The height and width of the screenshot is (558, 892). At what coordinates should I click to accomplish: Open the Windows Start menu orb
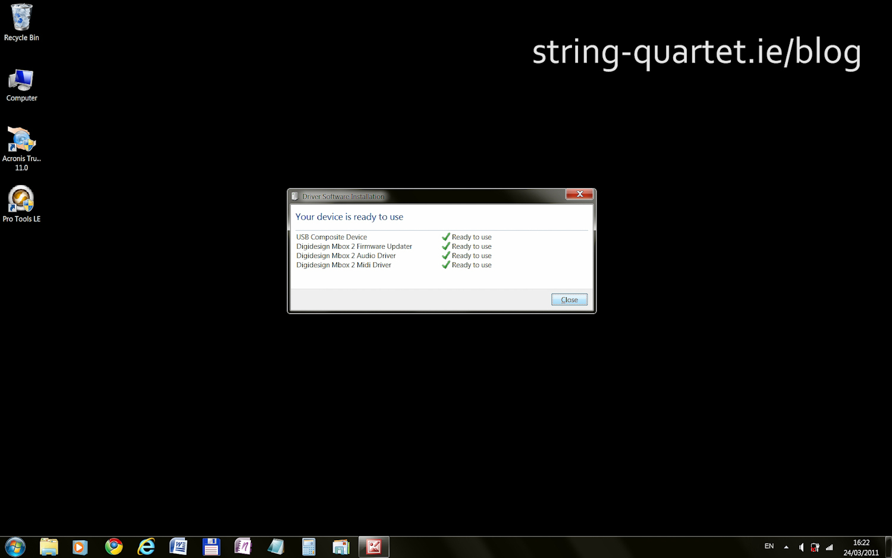(x=15, y=547)
